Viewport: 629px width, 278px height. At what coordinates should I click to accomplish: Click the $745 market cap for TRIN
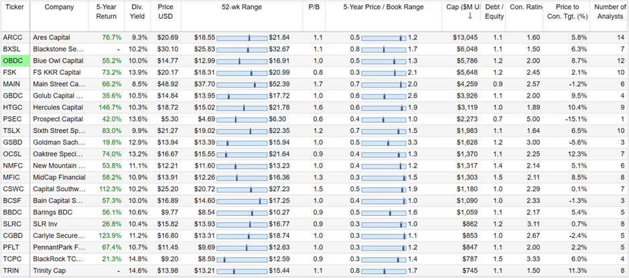(x=470, y=271)
